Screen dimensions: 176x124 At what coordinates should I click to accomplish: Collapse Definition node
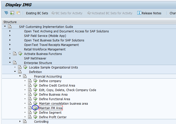click(15, 72)
